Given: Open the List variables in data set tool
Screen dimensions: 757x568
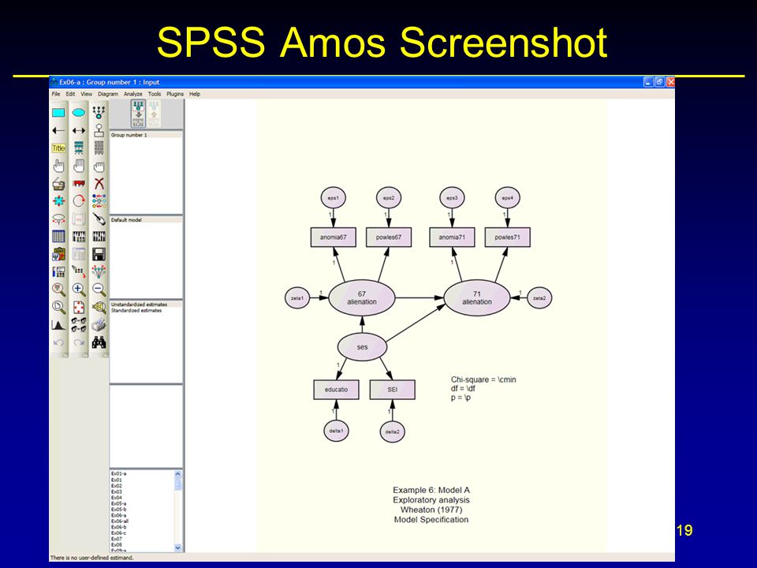Looking at the screenshot, I should tap(99, 148).
